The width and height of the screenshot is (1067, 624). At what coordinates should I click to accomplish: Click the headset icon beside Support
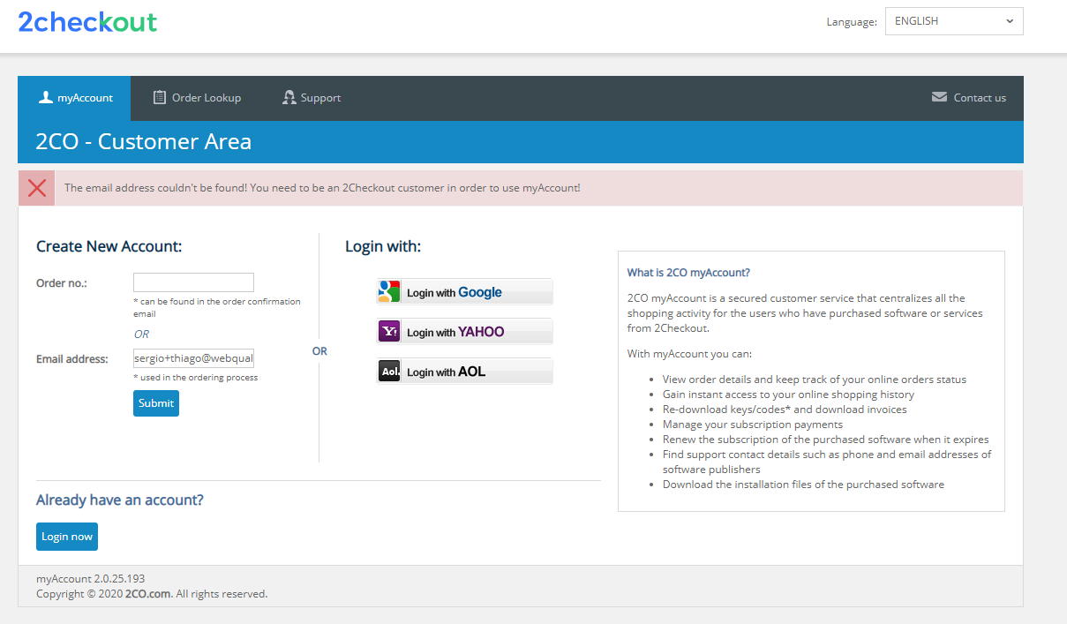click(x=289, y=97)
